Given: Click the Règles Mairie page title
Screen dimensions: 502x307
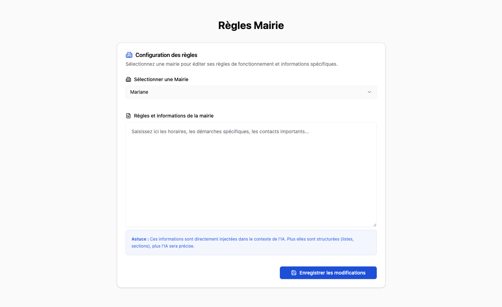Looking at the screenshot, I should coord(251,25).
